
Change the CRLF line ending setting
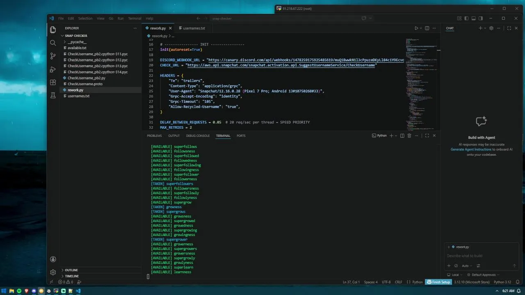[398, 282]
